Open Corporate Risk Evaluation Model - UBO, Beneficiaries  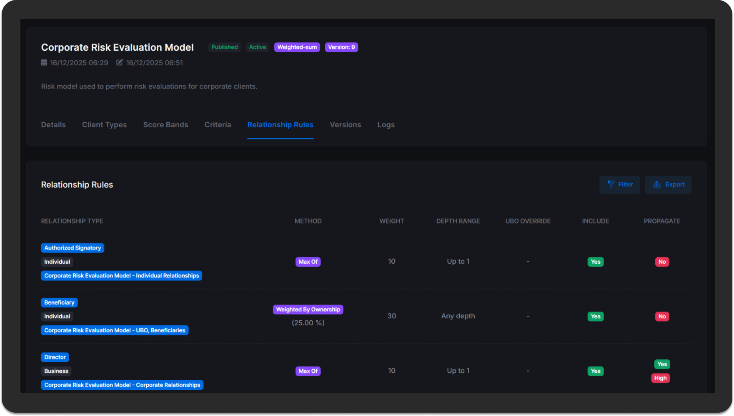pyautogui.click(x=115, y=330)
